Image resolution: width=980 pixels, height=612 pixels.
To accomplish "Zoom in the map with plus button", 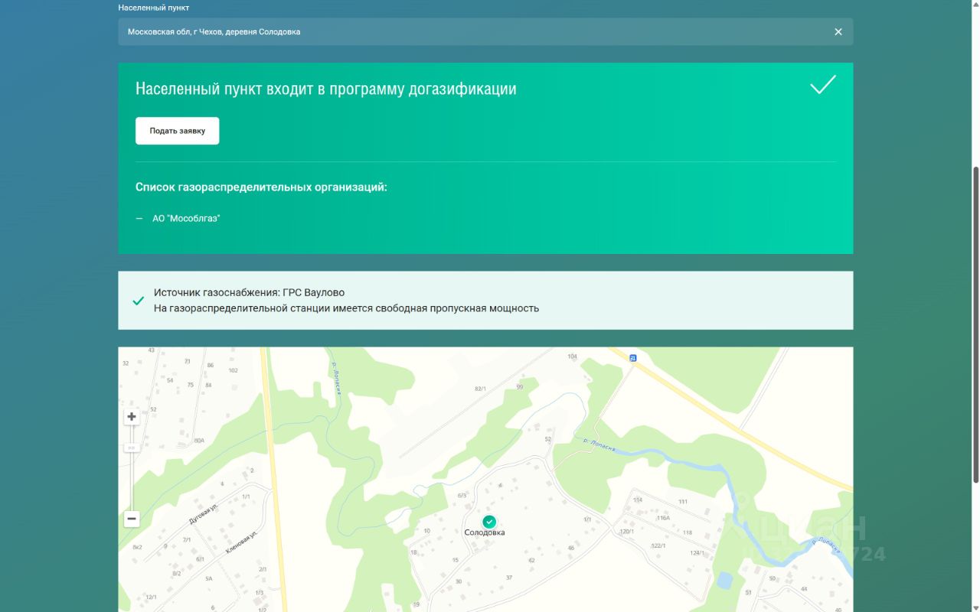I will coord(132,417).
